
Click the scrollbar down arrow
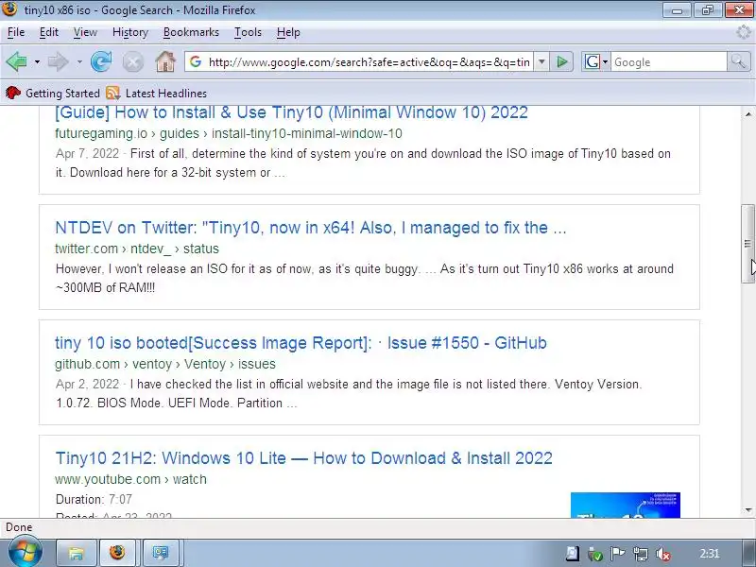747,510
